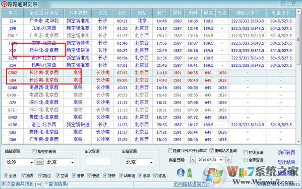Viewport: 302px width, 189px height.
Task: Select train Z98 九龙-北京西 row
Action: pyautogui.click(x=149, y=28)
